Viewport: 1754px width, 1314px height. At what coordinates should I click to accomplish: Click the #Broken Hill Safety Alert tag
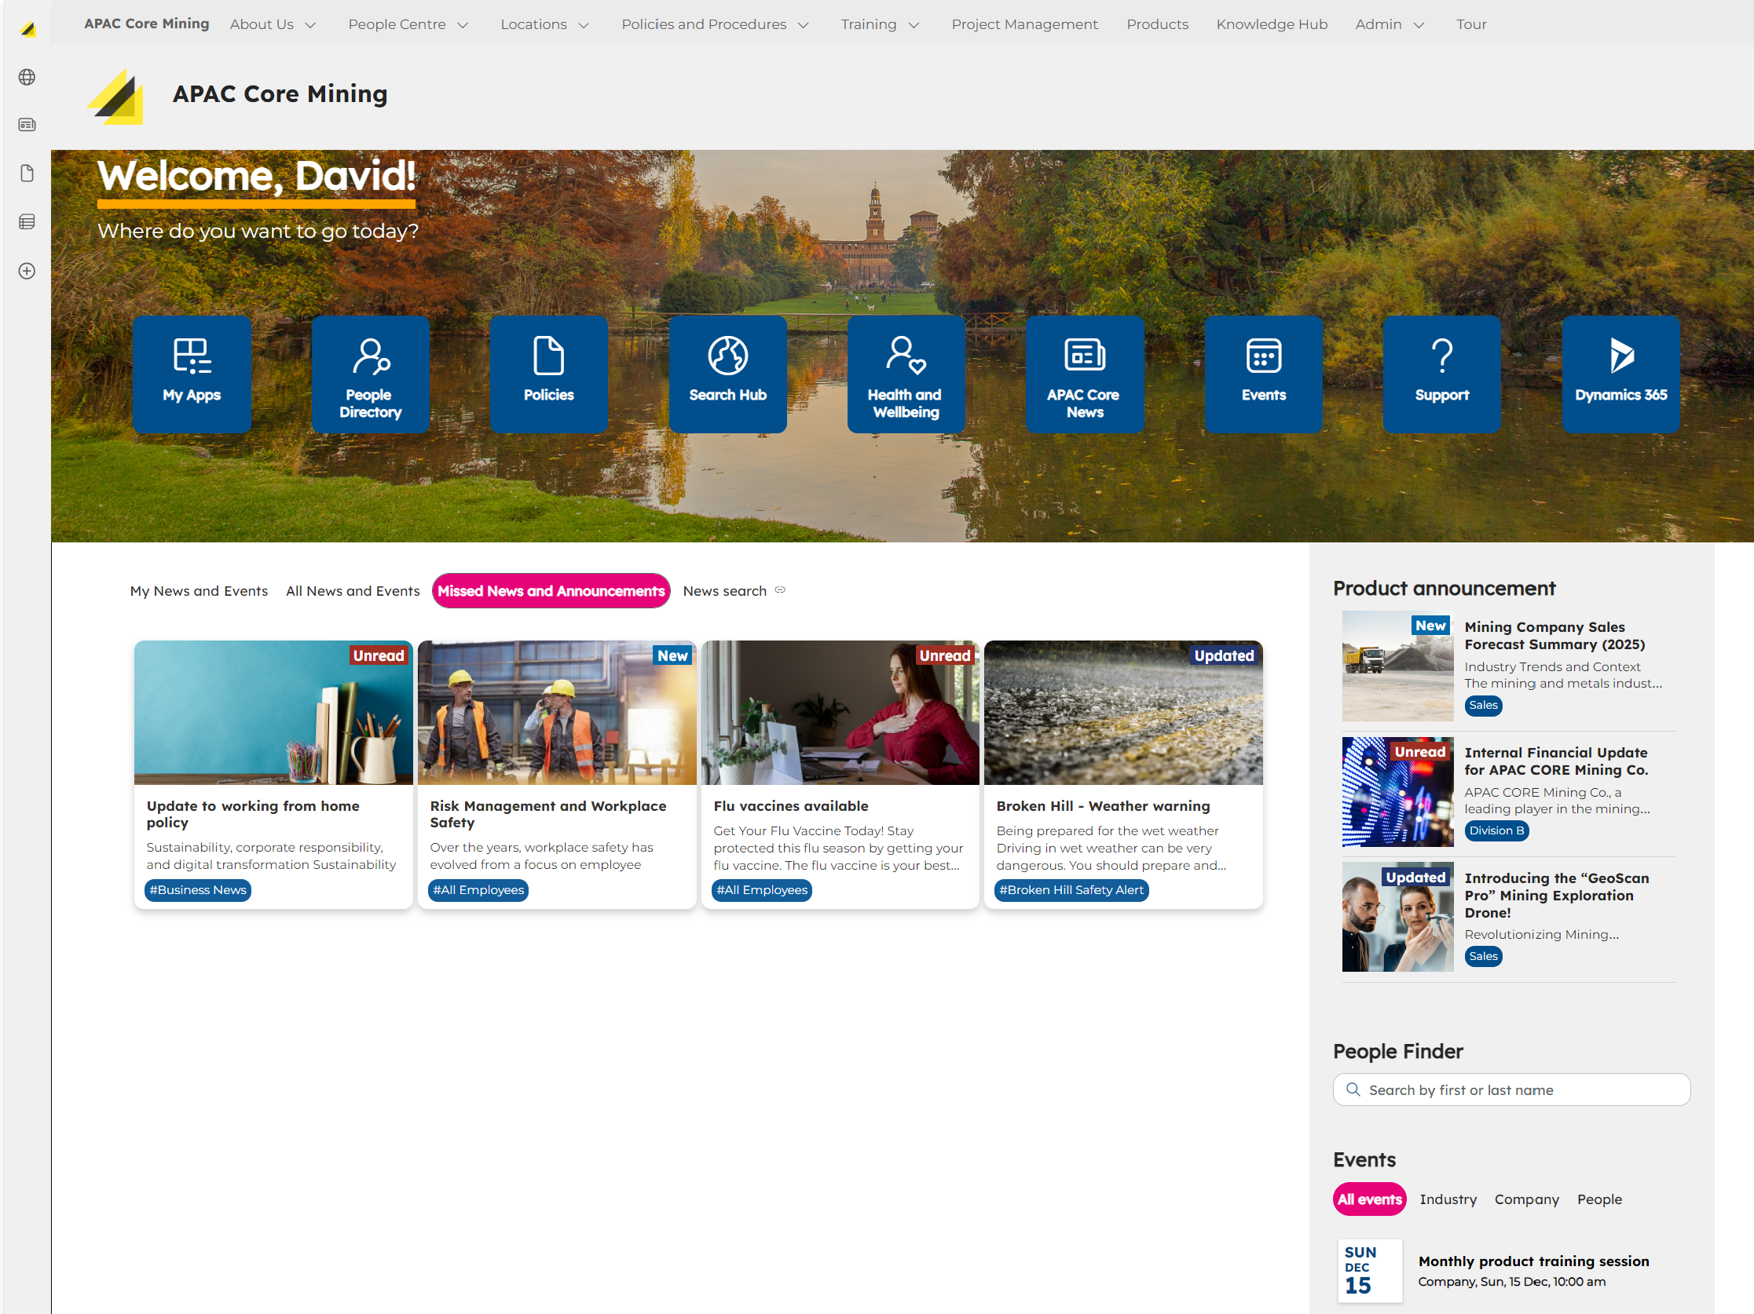[1071, 890]
